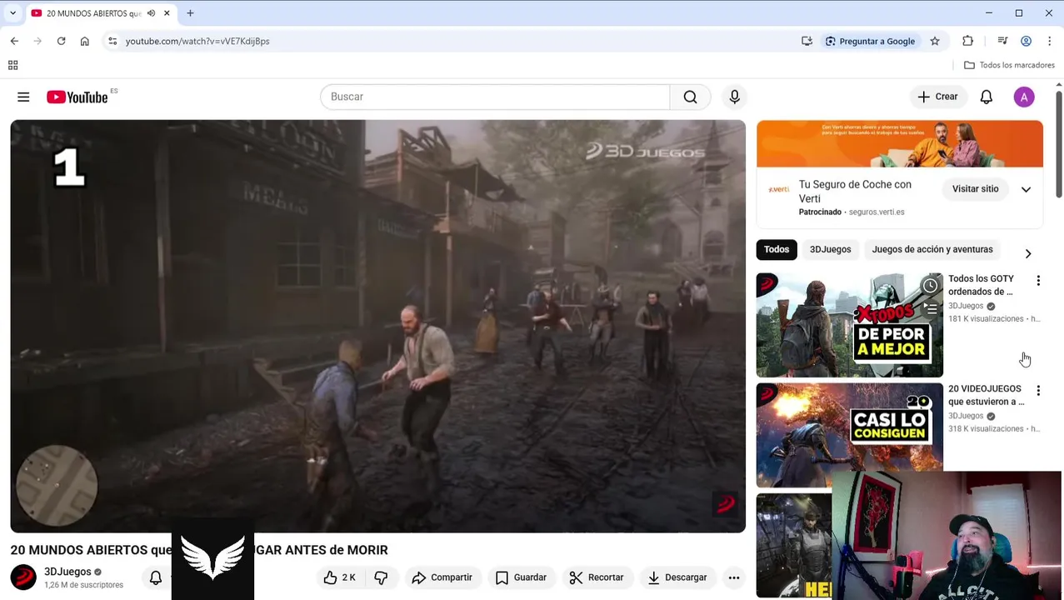Reload the page in the browser
1064x600 pixels.
pos(61,41)
